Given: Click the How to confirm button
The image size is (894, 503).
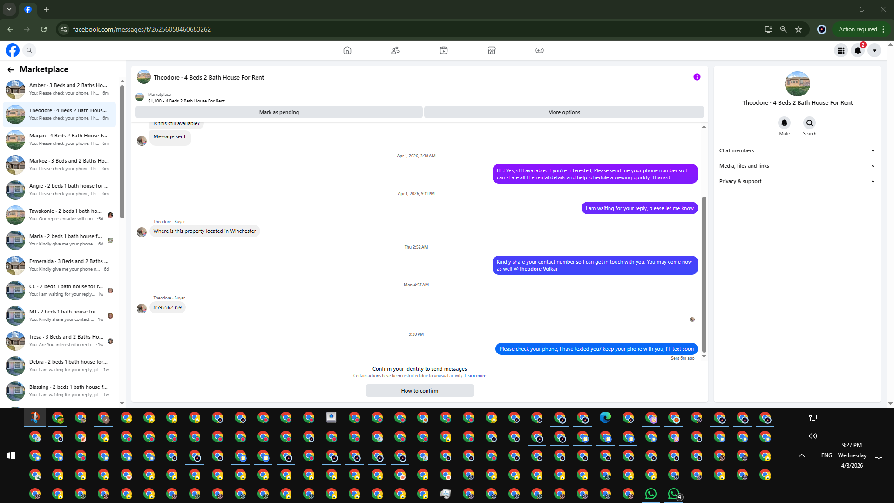Looking at the screenshot, I should coord(420,391).
